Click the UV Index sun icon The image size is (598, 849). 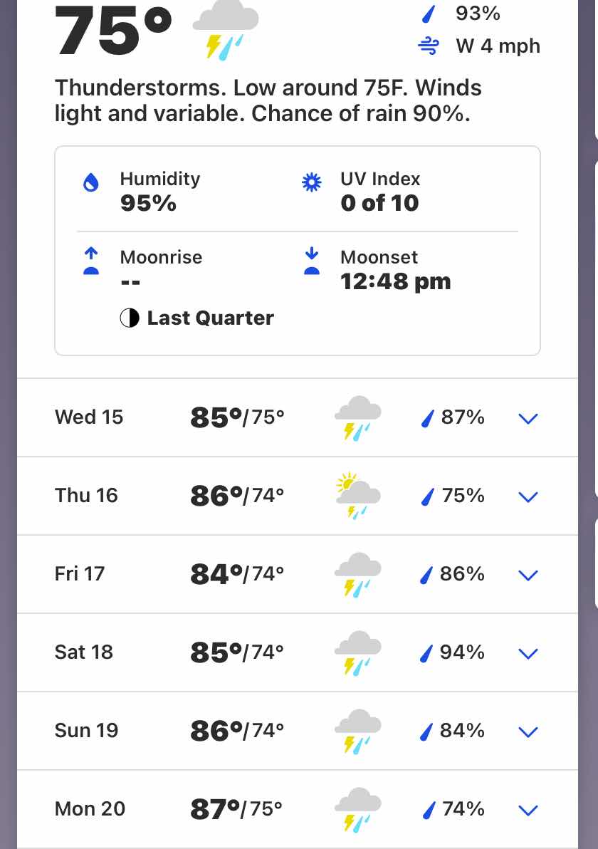[311, 182]
